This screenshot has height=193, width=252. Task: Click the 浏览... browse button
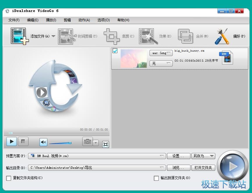coord(179,168)
